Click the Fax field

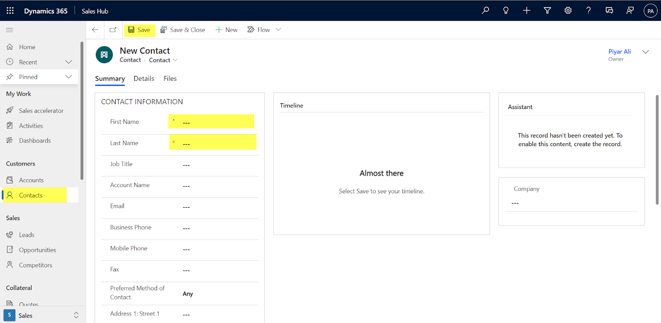219,270
